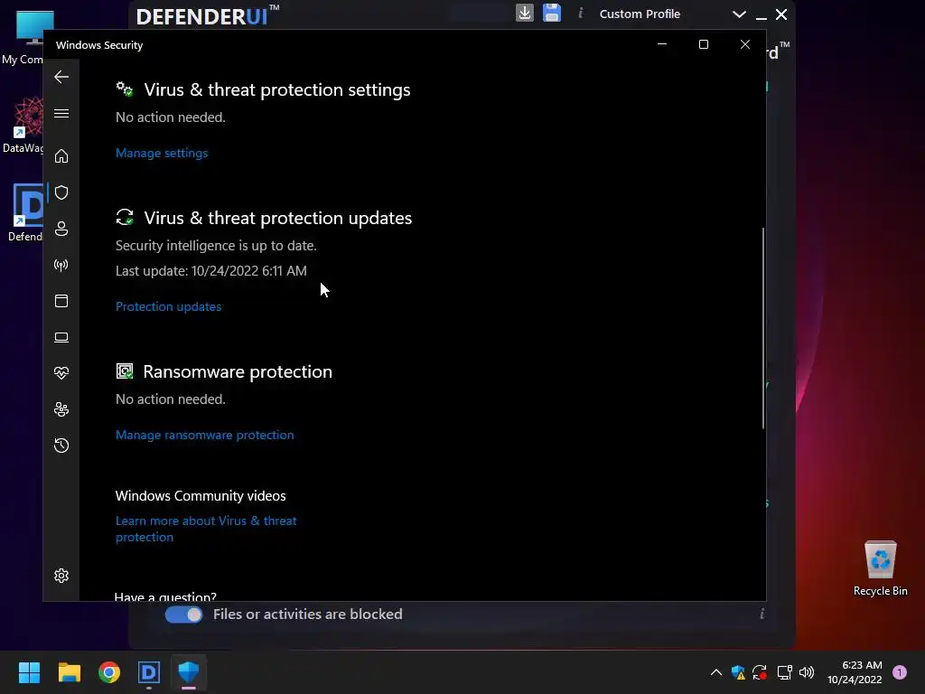925x694 pixels.
Task: Open the hamburger navigation menu
Action: pos(61,113)
